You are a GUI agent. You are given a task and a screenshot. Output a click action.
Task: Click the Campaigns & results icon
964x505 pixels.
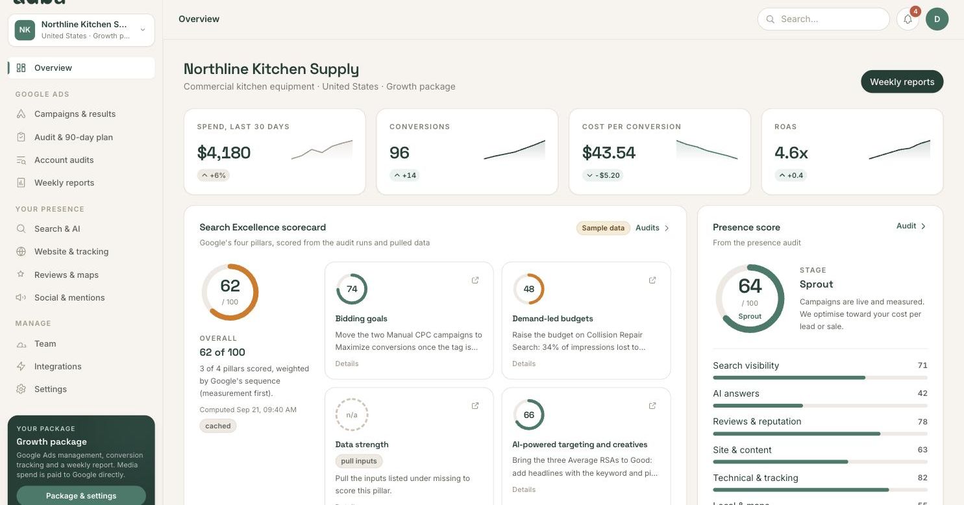tap(21, 114)
